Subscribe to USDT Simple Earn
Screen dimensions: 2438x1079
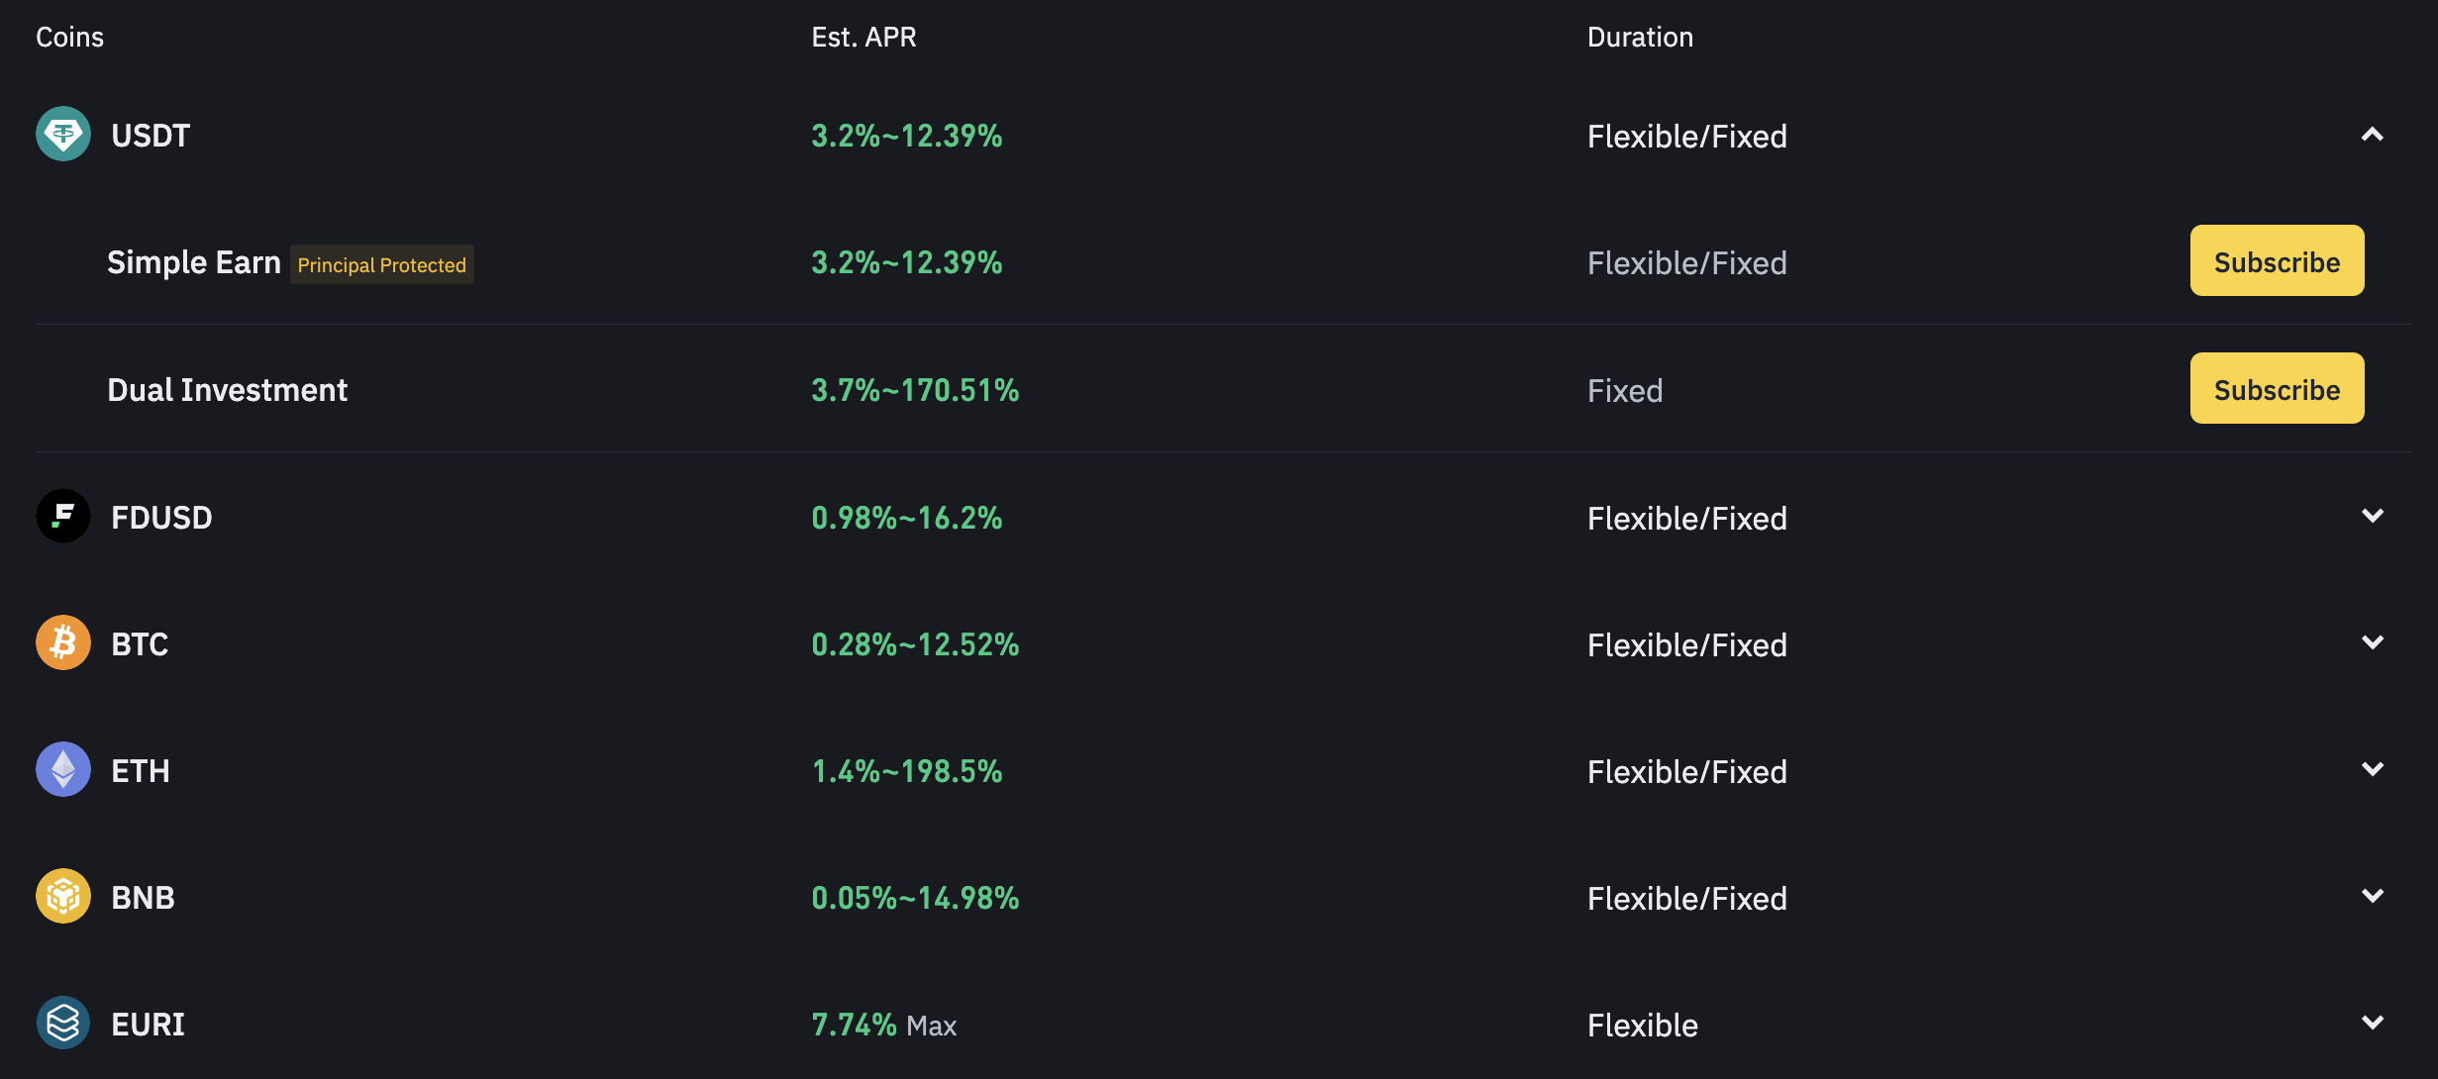pos(2277,261)
